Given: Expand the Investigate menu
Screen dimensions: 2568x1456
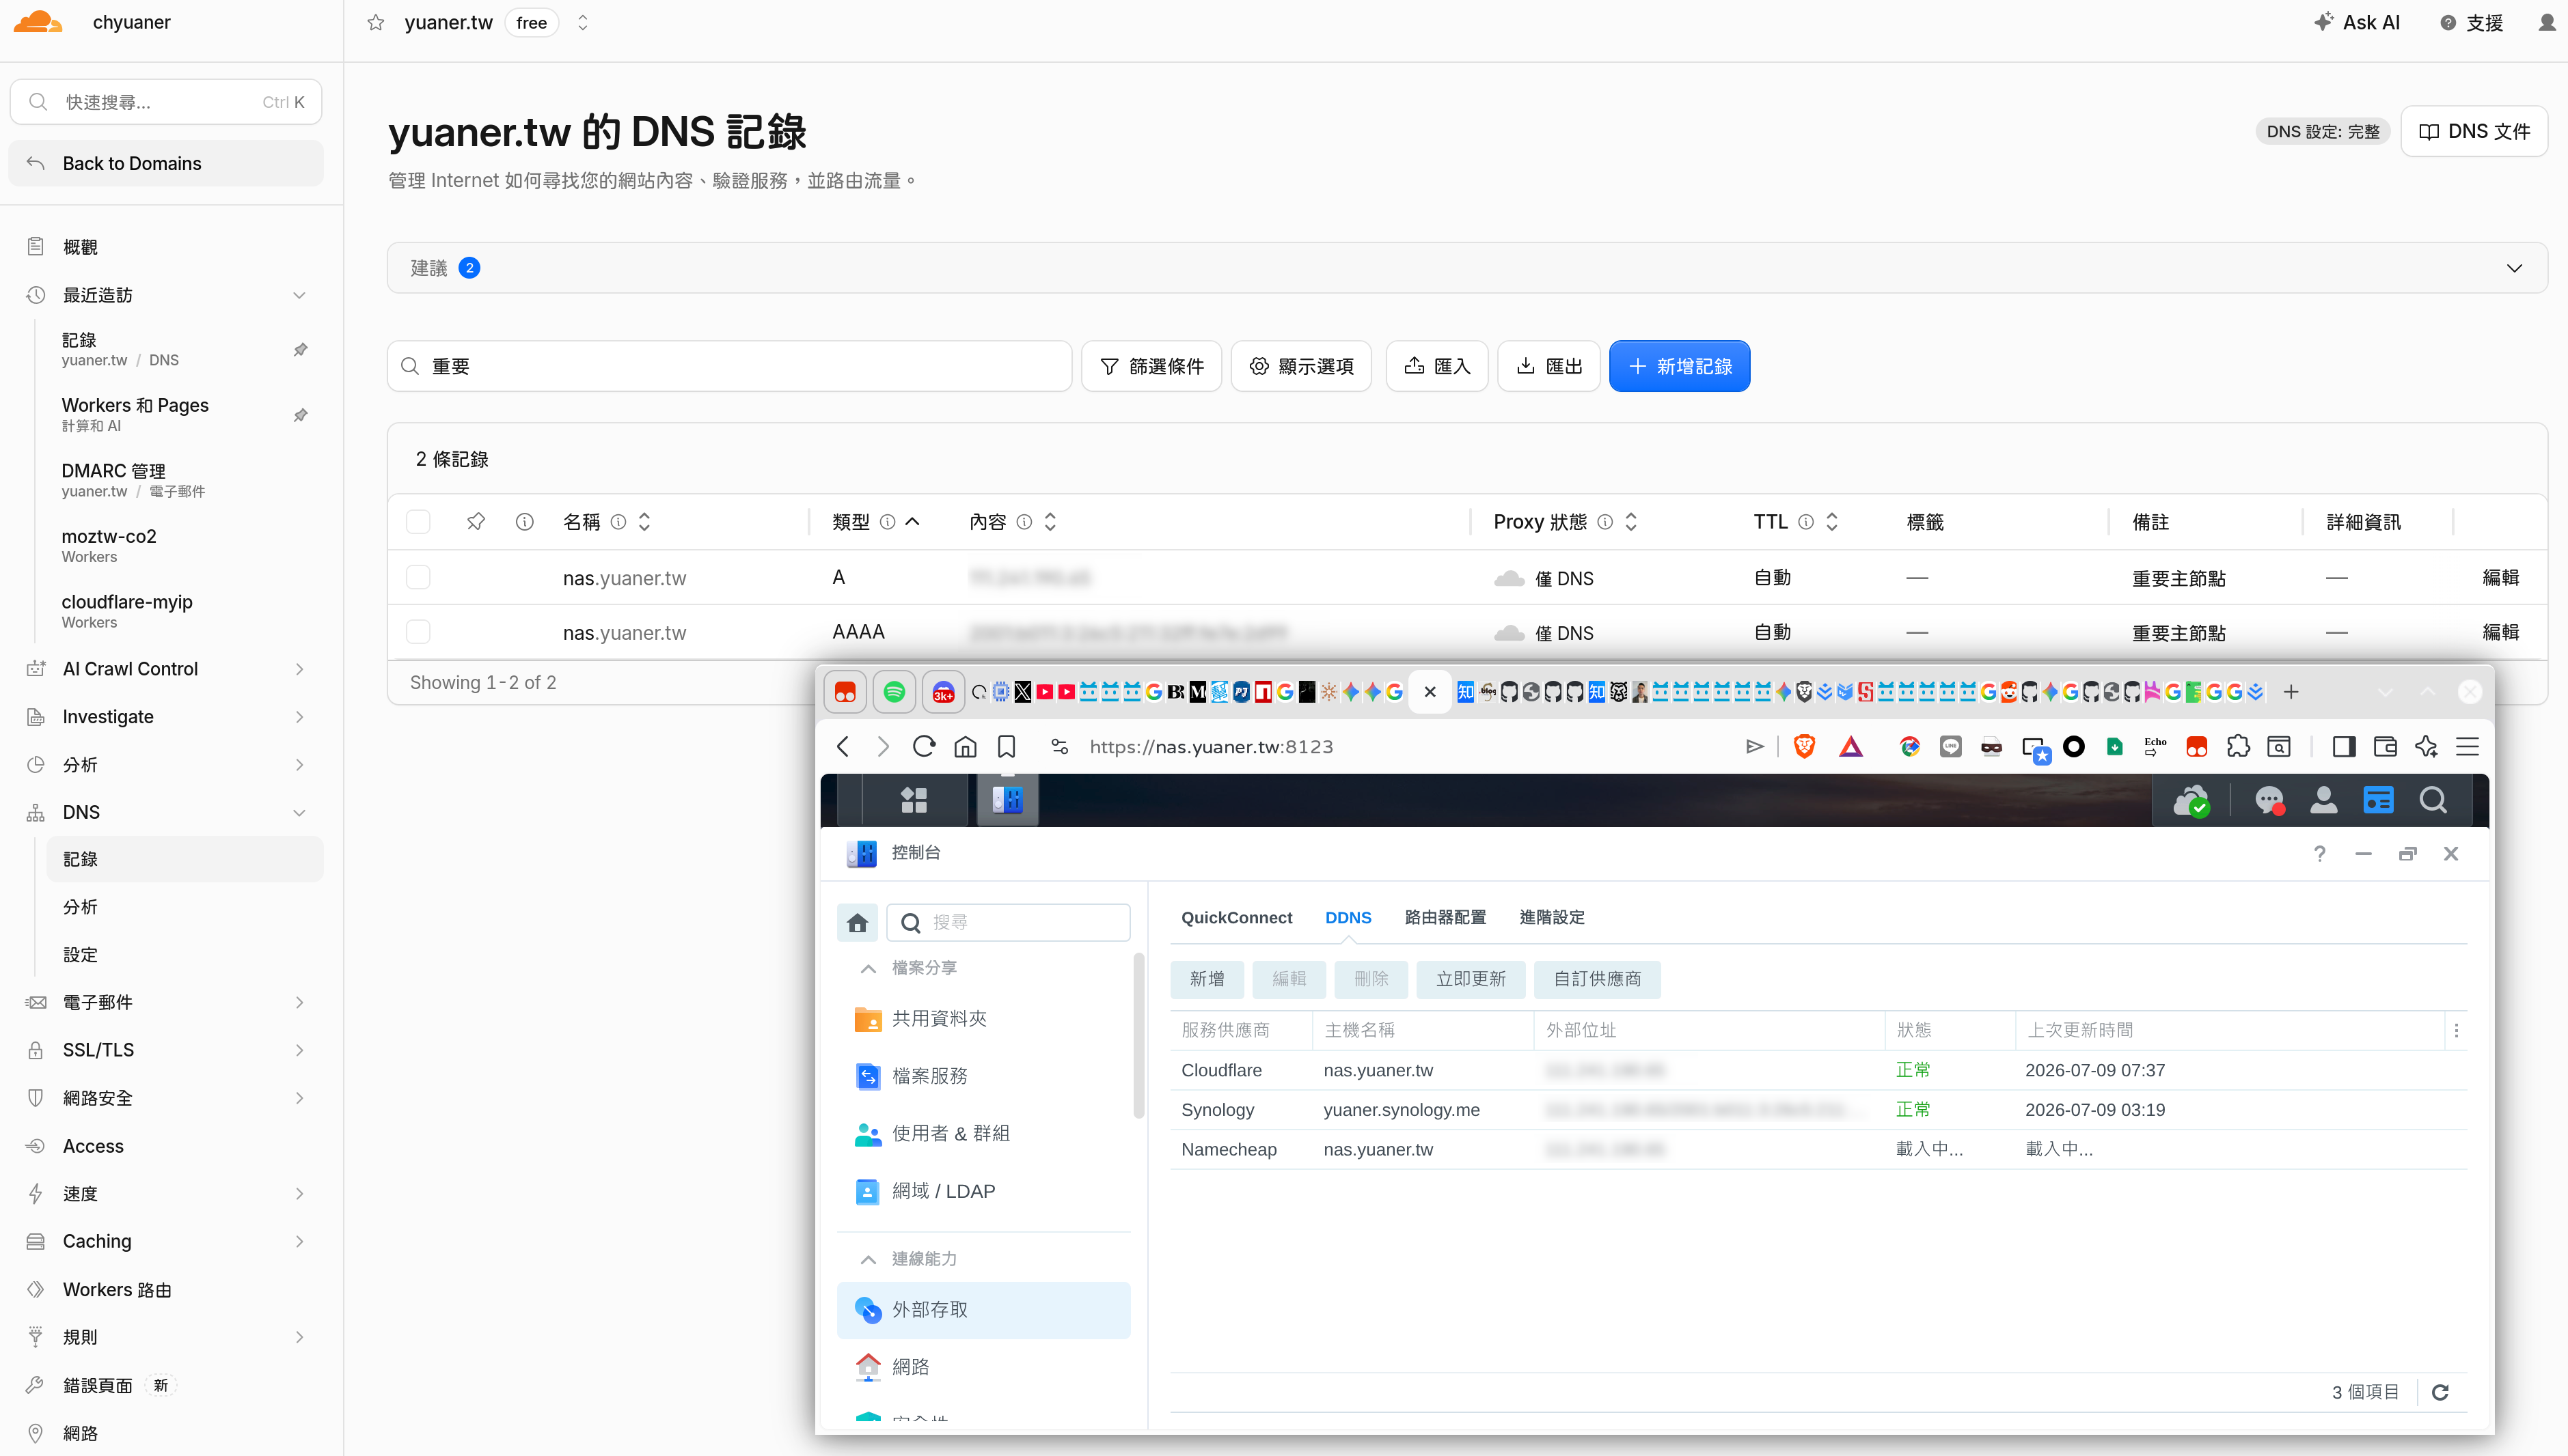Looking at the screenshot, I should click(x=299, y=717).
